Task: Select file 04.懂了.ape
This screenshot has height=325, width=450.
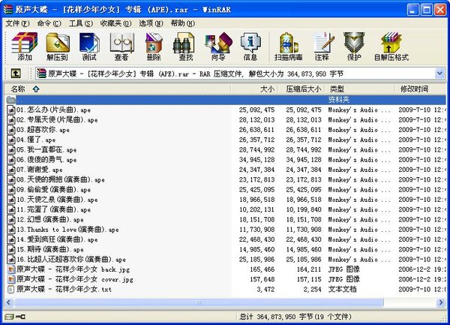Action: [x=36, y=140]
